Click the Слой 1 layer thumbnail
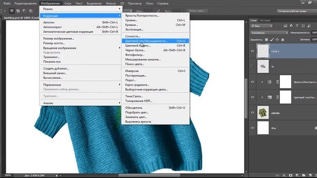Viewport: 317px width, 178px height. click(263, 51)
